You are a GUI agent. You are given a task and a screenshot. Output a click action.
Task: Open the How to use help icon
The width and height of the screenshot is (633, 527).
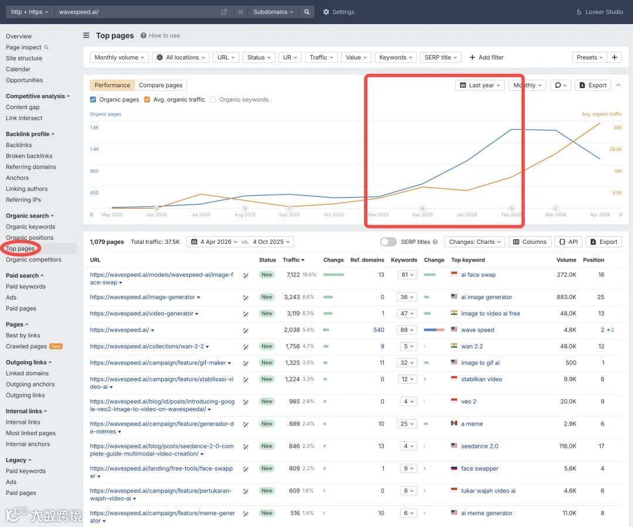144,36
